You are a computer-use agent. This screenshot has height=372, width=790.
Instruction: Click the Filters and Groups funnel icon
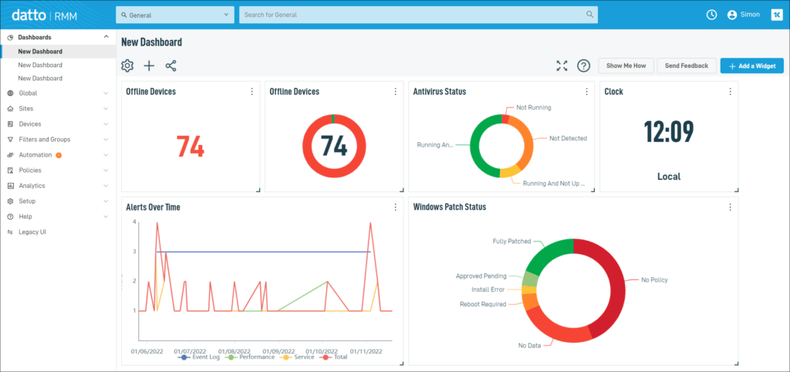tap(10, 140)
